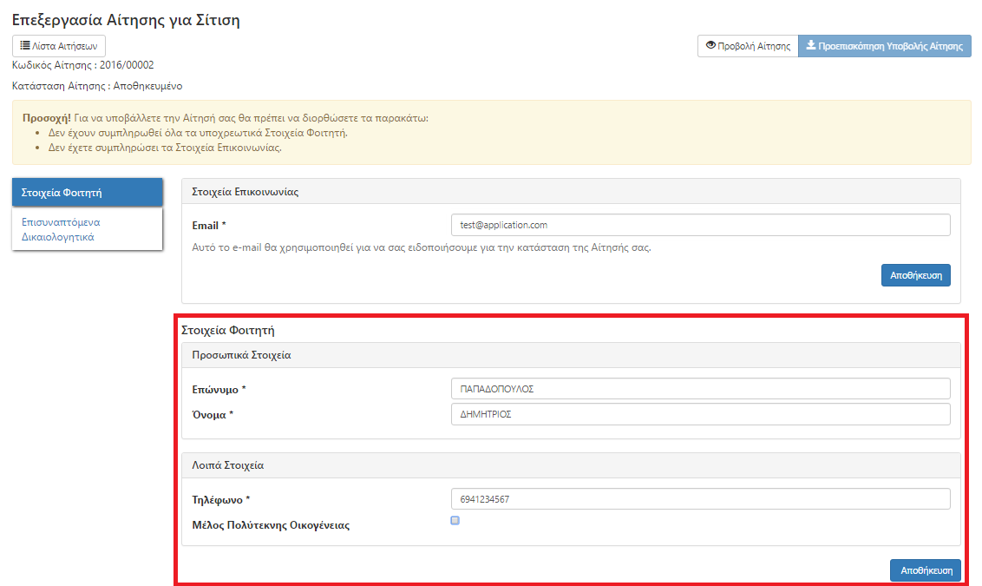
Task: Click Προβολή Αίτησης button
Action: [x=748, y=46]
